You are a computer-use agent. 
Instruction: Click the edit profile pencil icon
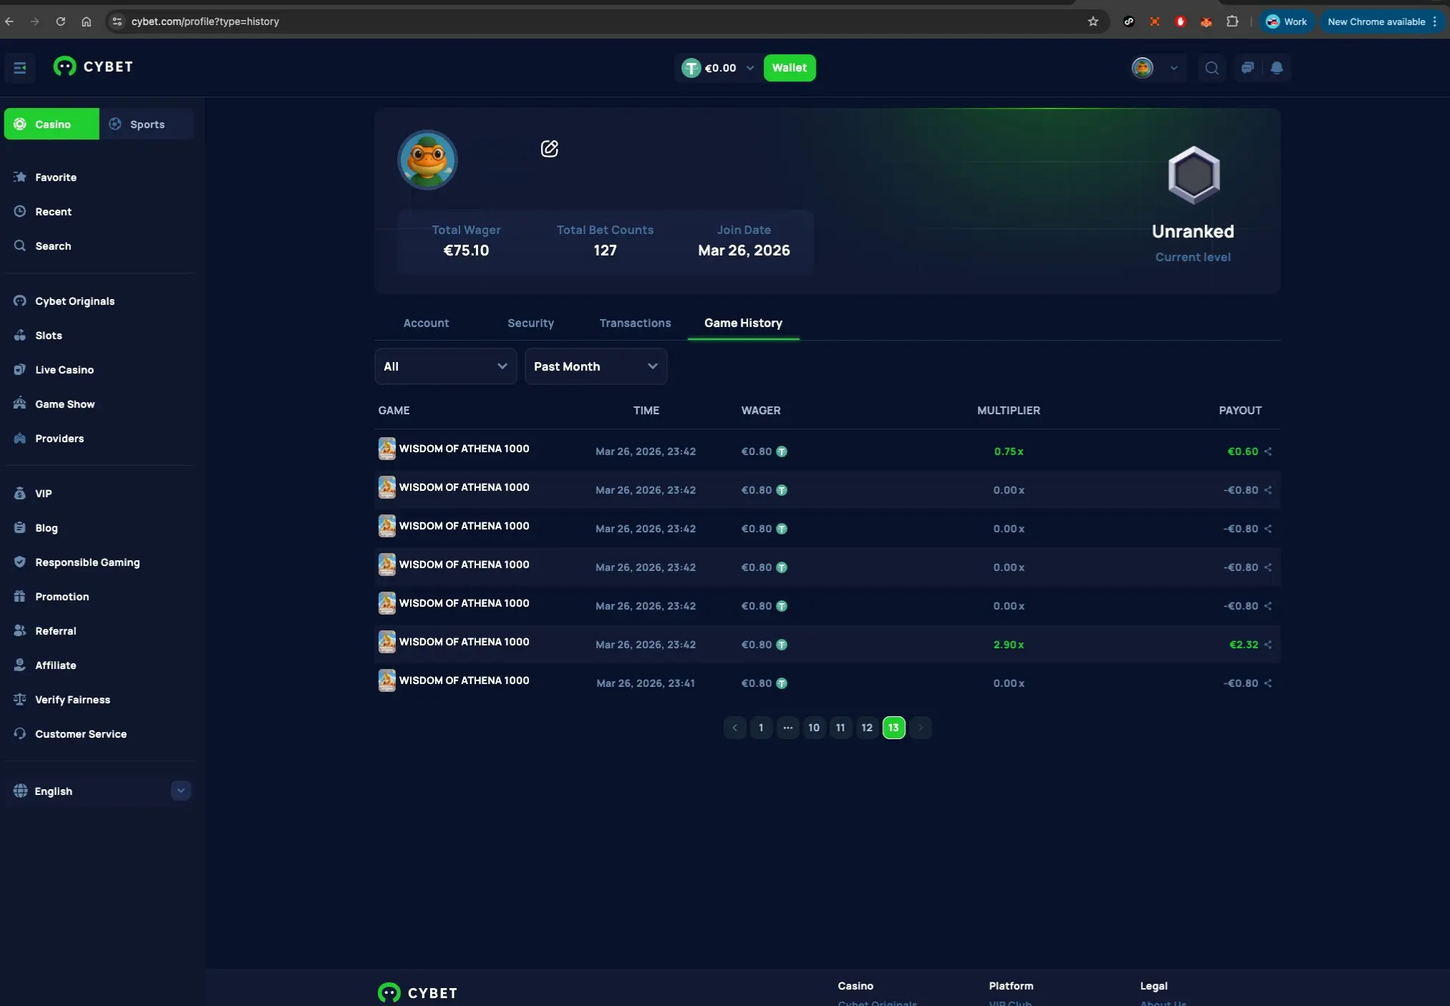[549, 149]
